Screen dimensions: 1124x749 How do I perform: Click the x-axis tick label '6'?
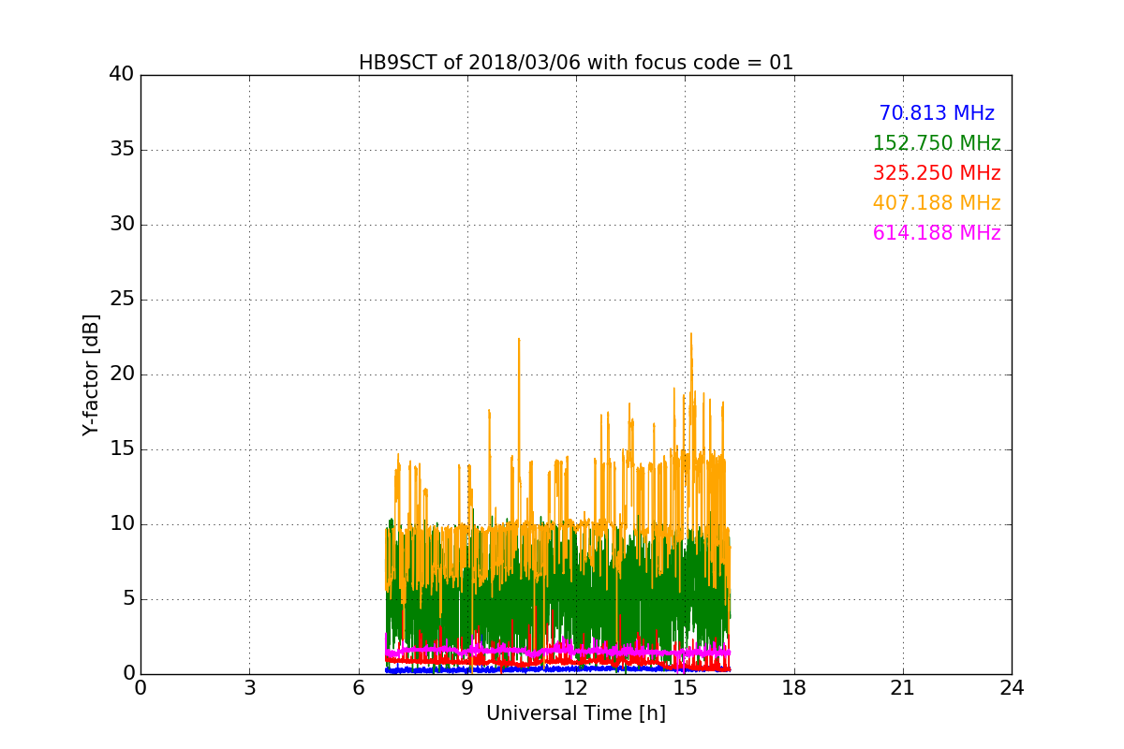click(x=359, y=688)
